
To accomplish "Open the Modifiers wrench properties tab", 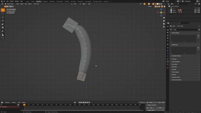I will click(x=168, y=51).
